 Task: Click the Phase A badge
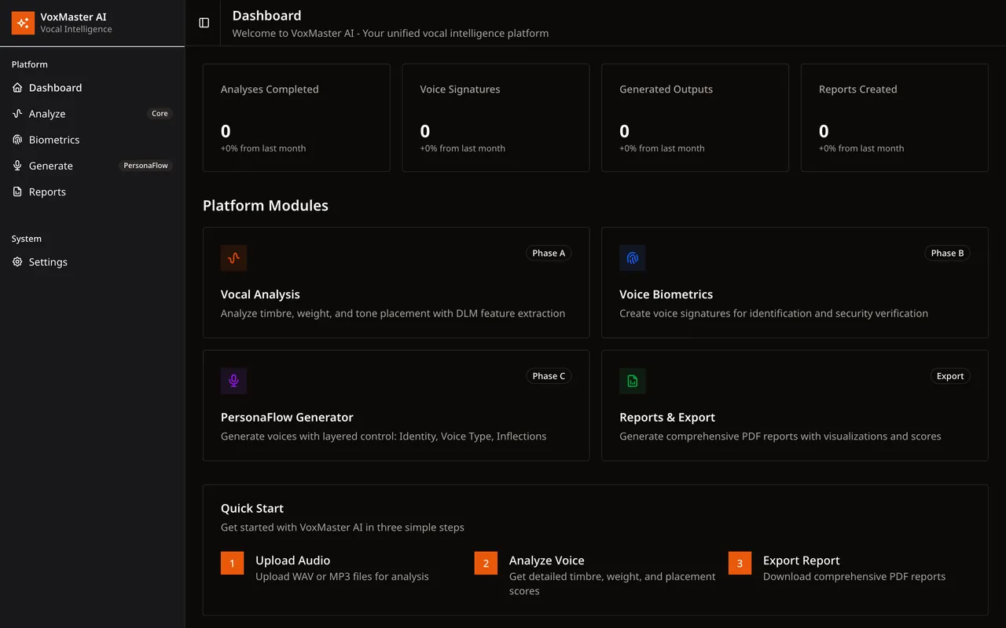[549, 253]
